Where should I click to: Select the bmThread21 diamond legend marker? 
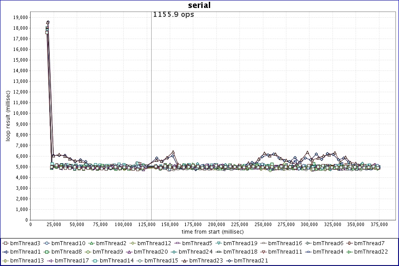point(229,260)
